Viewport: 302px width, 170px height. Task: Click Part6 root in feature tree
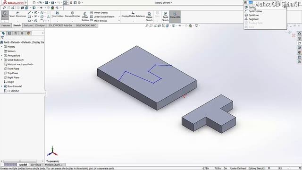click(22, 42)
